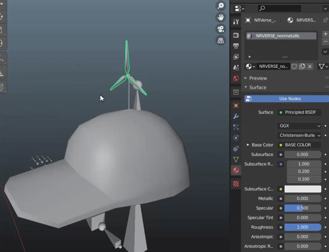The width and height of the screenshot is (329, 252).
Task: Open the Object properties tab
Action: click(236, 106)
